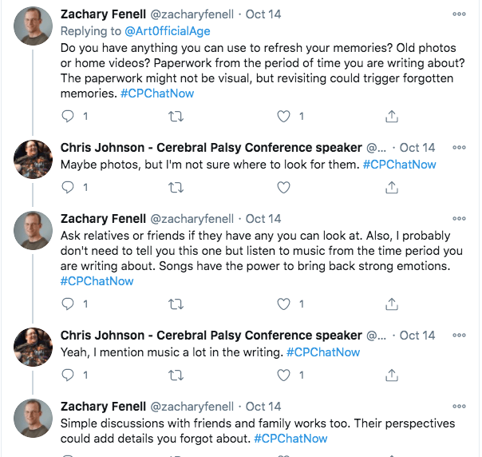The height and width of the screenshot is (457, 482).
Task: Like the tweet about songs and emotions
Action: [x=282, y=304]
